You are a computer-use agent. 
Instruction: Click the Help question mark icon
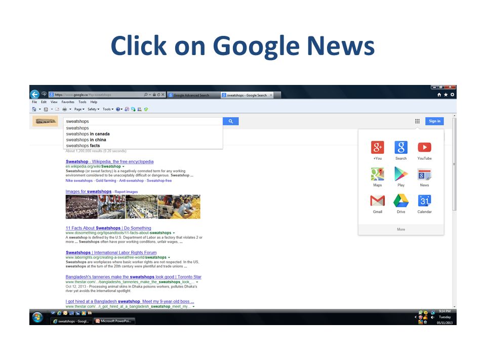[118, 109]
